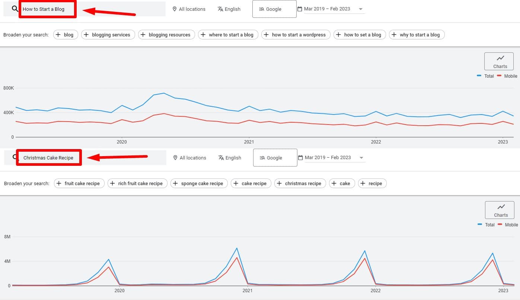Click Mobile legend in Christmas Cake Recipe chart
Image resolution: width=520 pixels, height=300 pixels.
(x=508, y=225)
